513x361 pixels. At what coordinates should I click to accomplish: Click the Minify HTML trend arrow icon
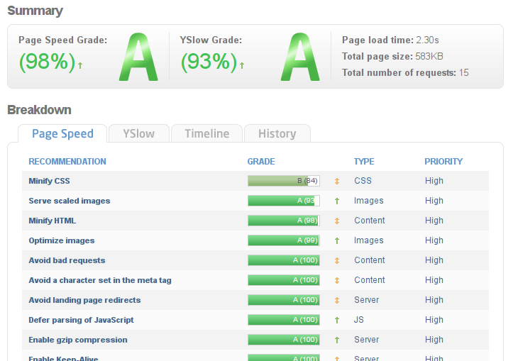coord(336,221)
